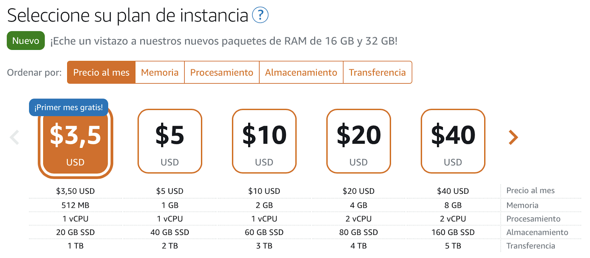Image resolution: width=590 pixels, height=258 pixels.
Task: Click the 16 GB y 32 GB announcement text
Action: (x=224, y=41)
